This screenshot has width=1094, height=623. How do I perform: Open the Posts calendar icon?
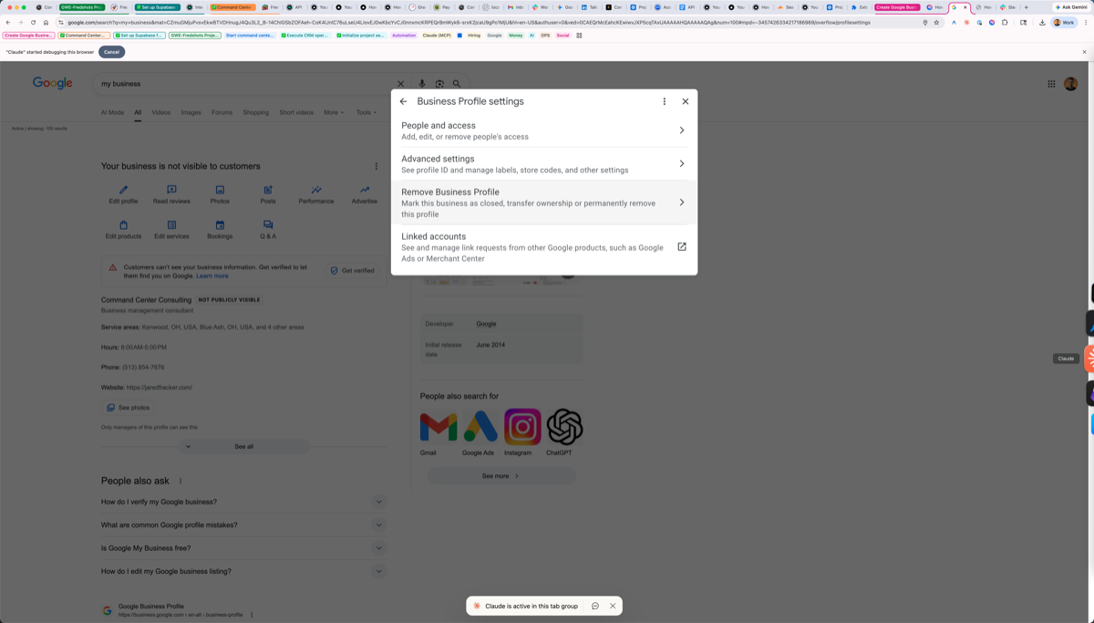pos(267,189)
